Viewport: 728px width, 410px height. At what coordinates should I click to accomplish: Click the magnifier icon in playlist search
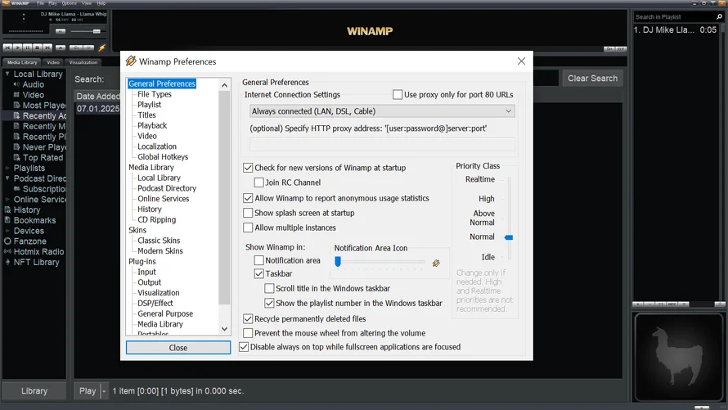(719, 16)
